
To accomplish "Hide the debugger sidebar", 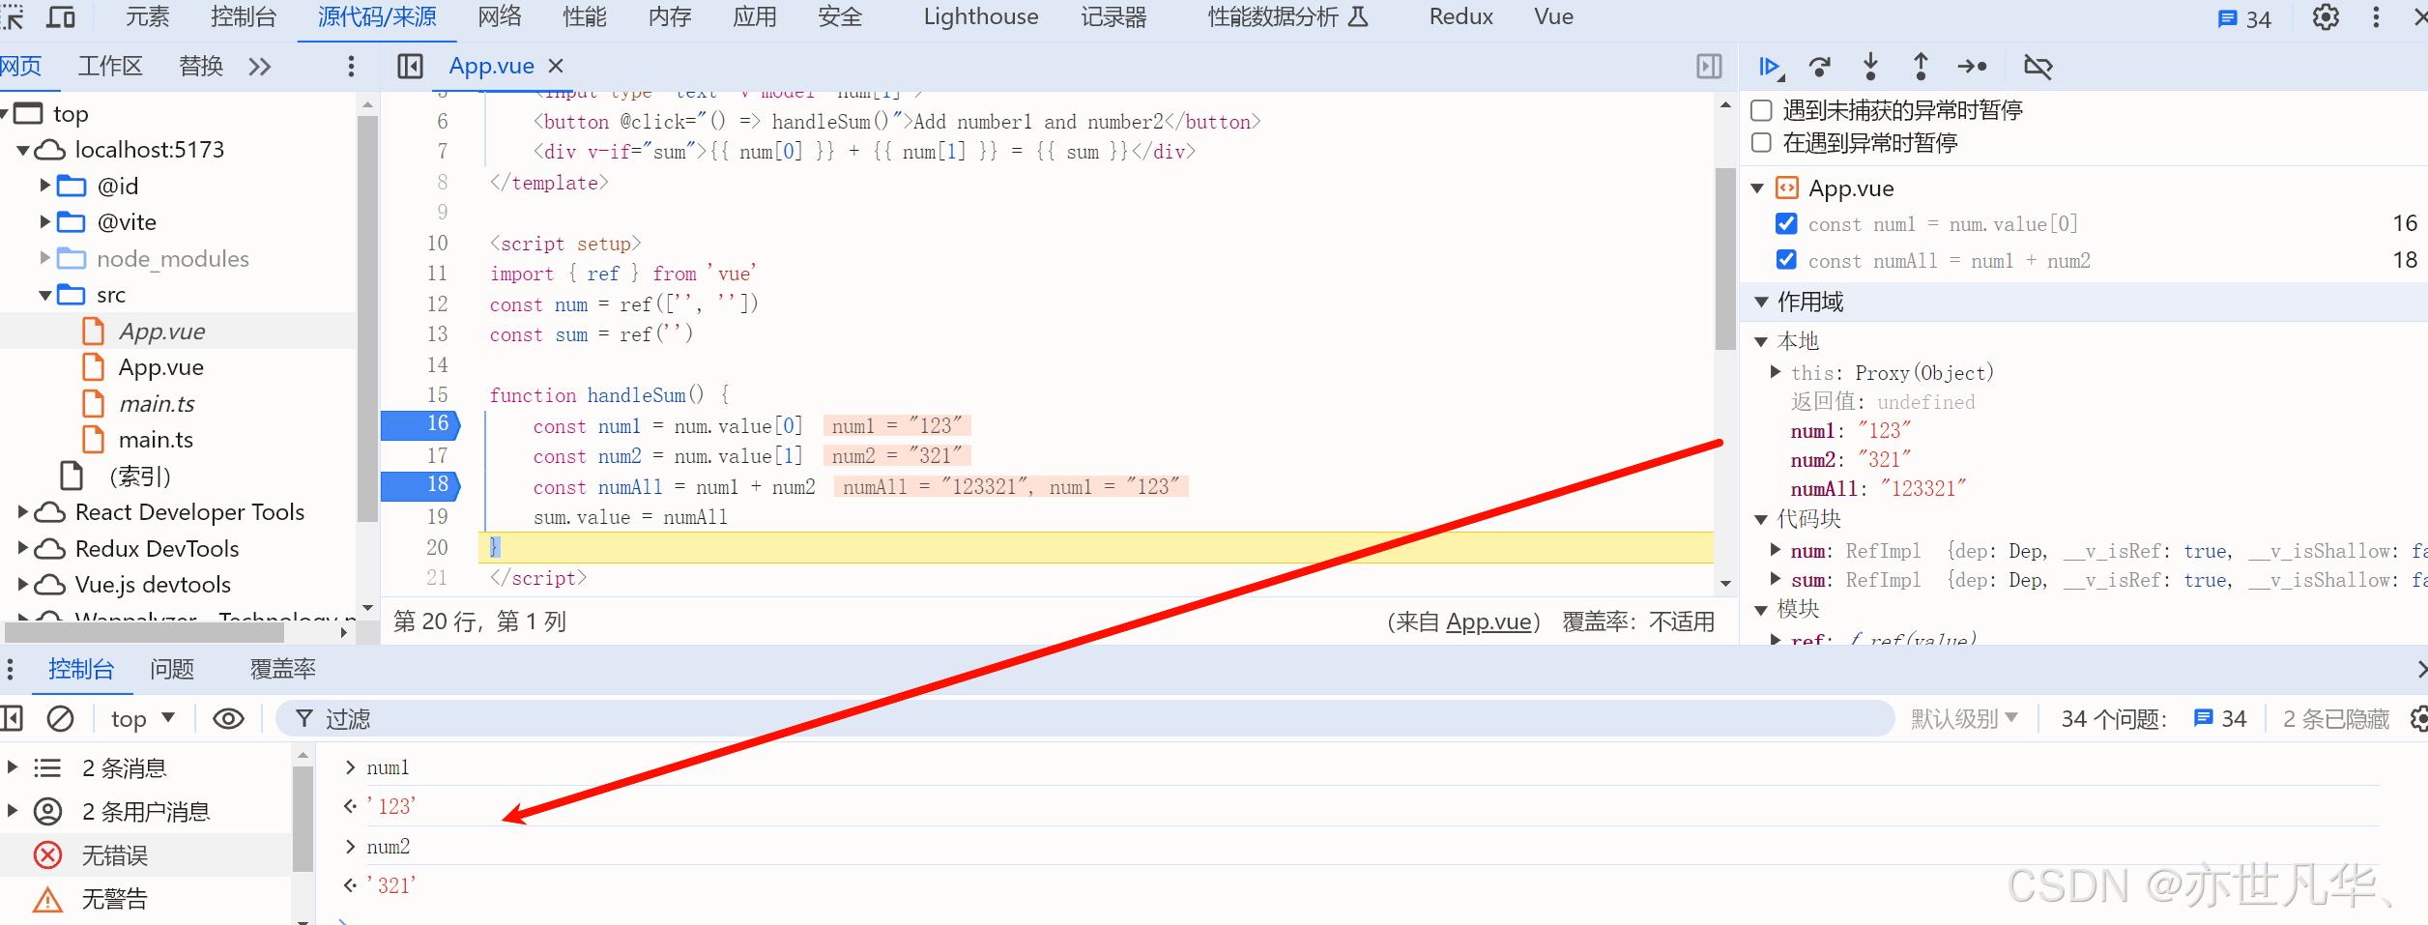I will [x=1709, y=66].
